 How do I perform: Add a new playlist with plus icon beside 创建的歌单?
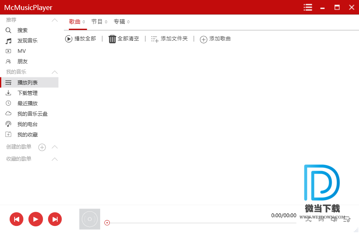point(42,147)
